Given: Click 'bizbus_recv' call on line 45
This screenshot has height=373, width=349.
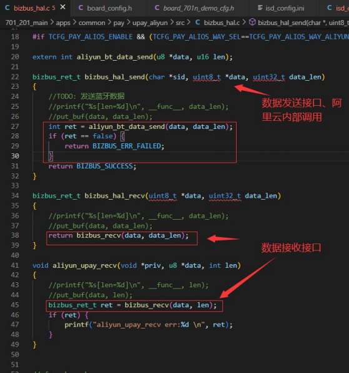Looking at the screenshot, I should pyautogui.click(x=147, y=305).
